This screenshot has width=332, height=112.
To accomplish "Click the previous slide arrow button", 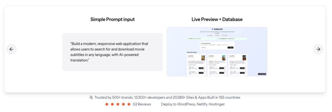I will (x=11, y=49).
